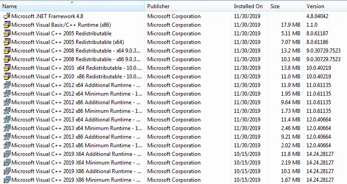Select the 7.07 MB size cell
Image resolution: width=347 pixels, height=184 pixels.
290,42
